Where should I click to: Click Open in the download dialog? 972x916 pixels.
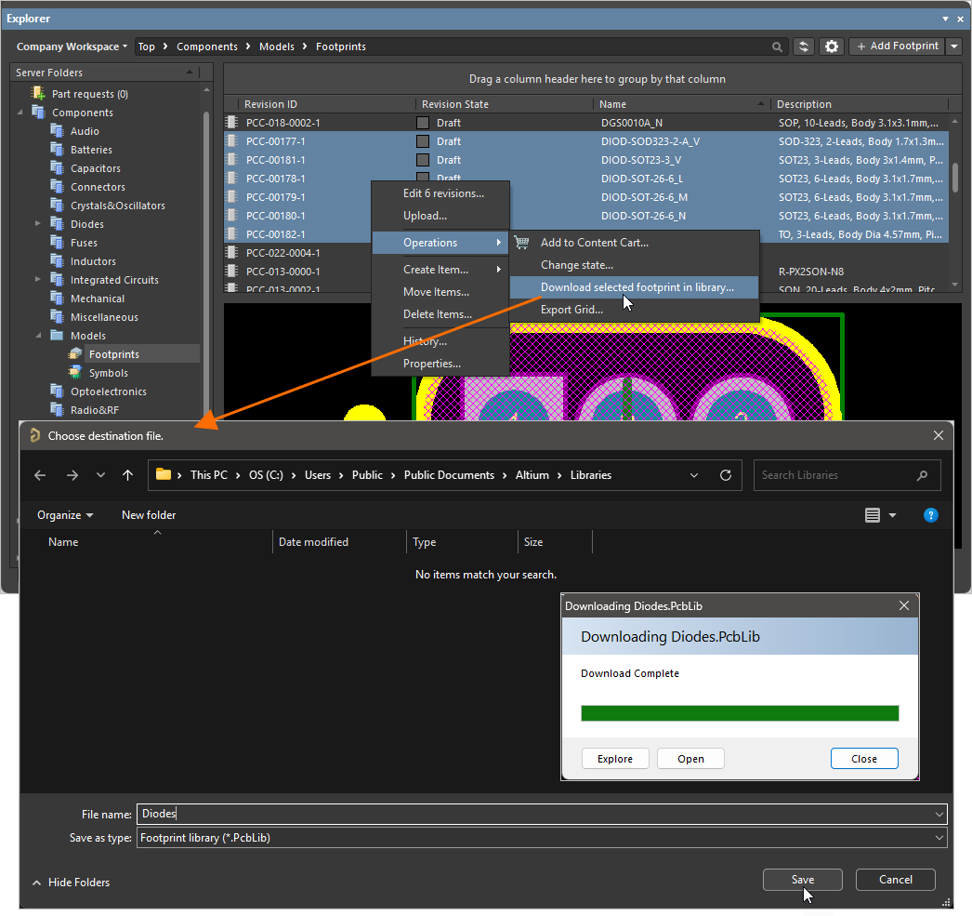click(x=690, y=759)
